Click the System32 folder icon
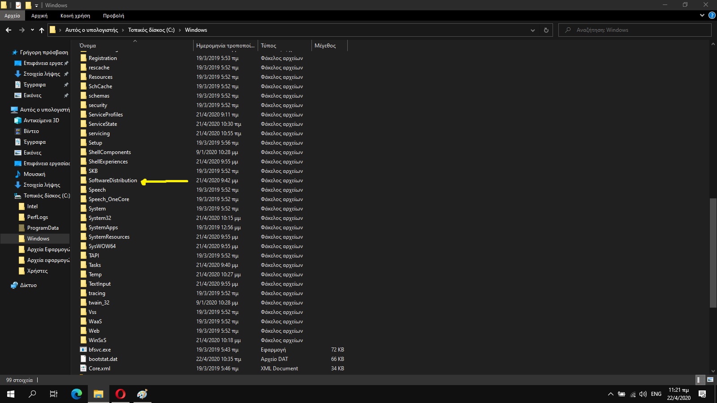This screenshot has height=403, width=717. (83, 218)
